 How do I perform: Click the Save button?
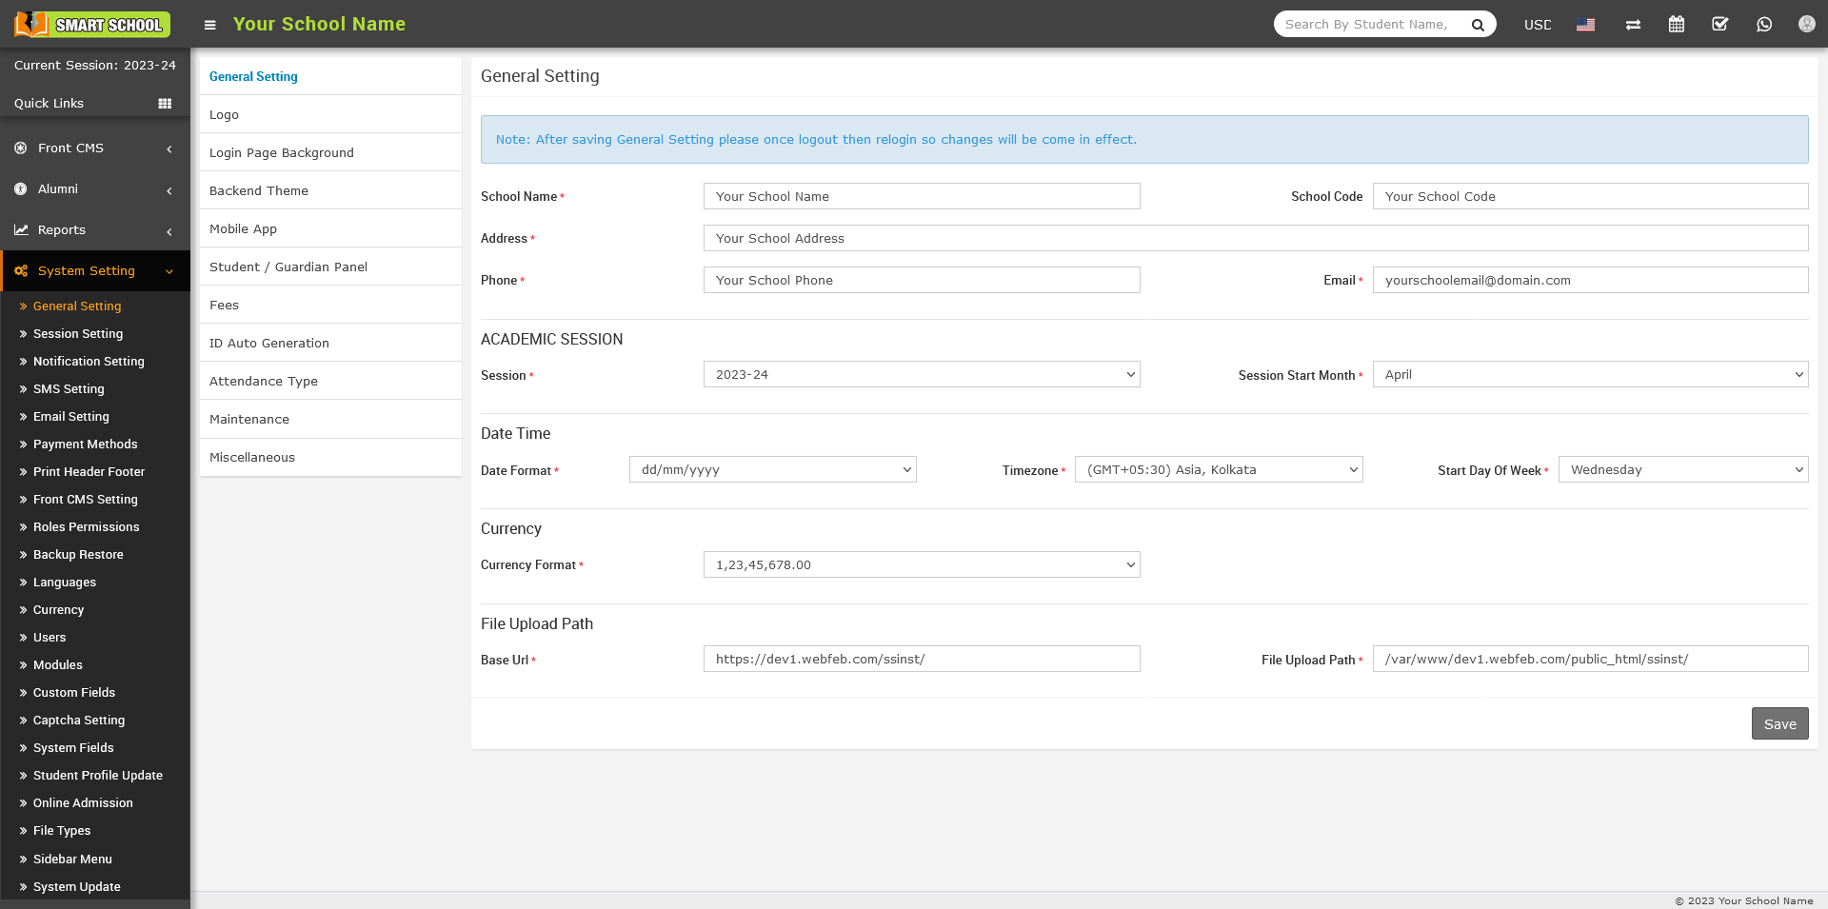(1778, 724)
